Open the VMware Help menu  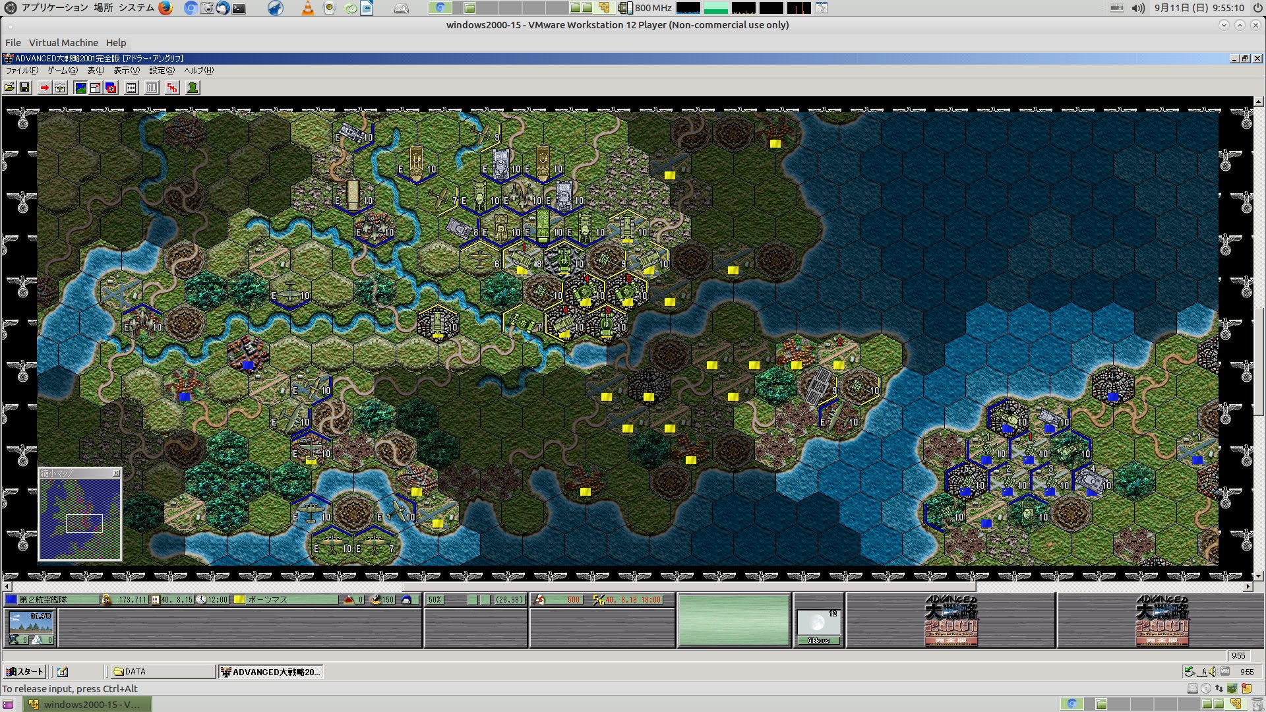coord(116,42)
